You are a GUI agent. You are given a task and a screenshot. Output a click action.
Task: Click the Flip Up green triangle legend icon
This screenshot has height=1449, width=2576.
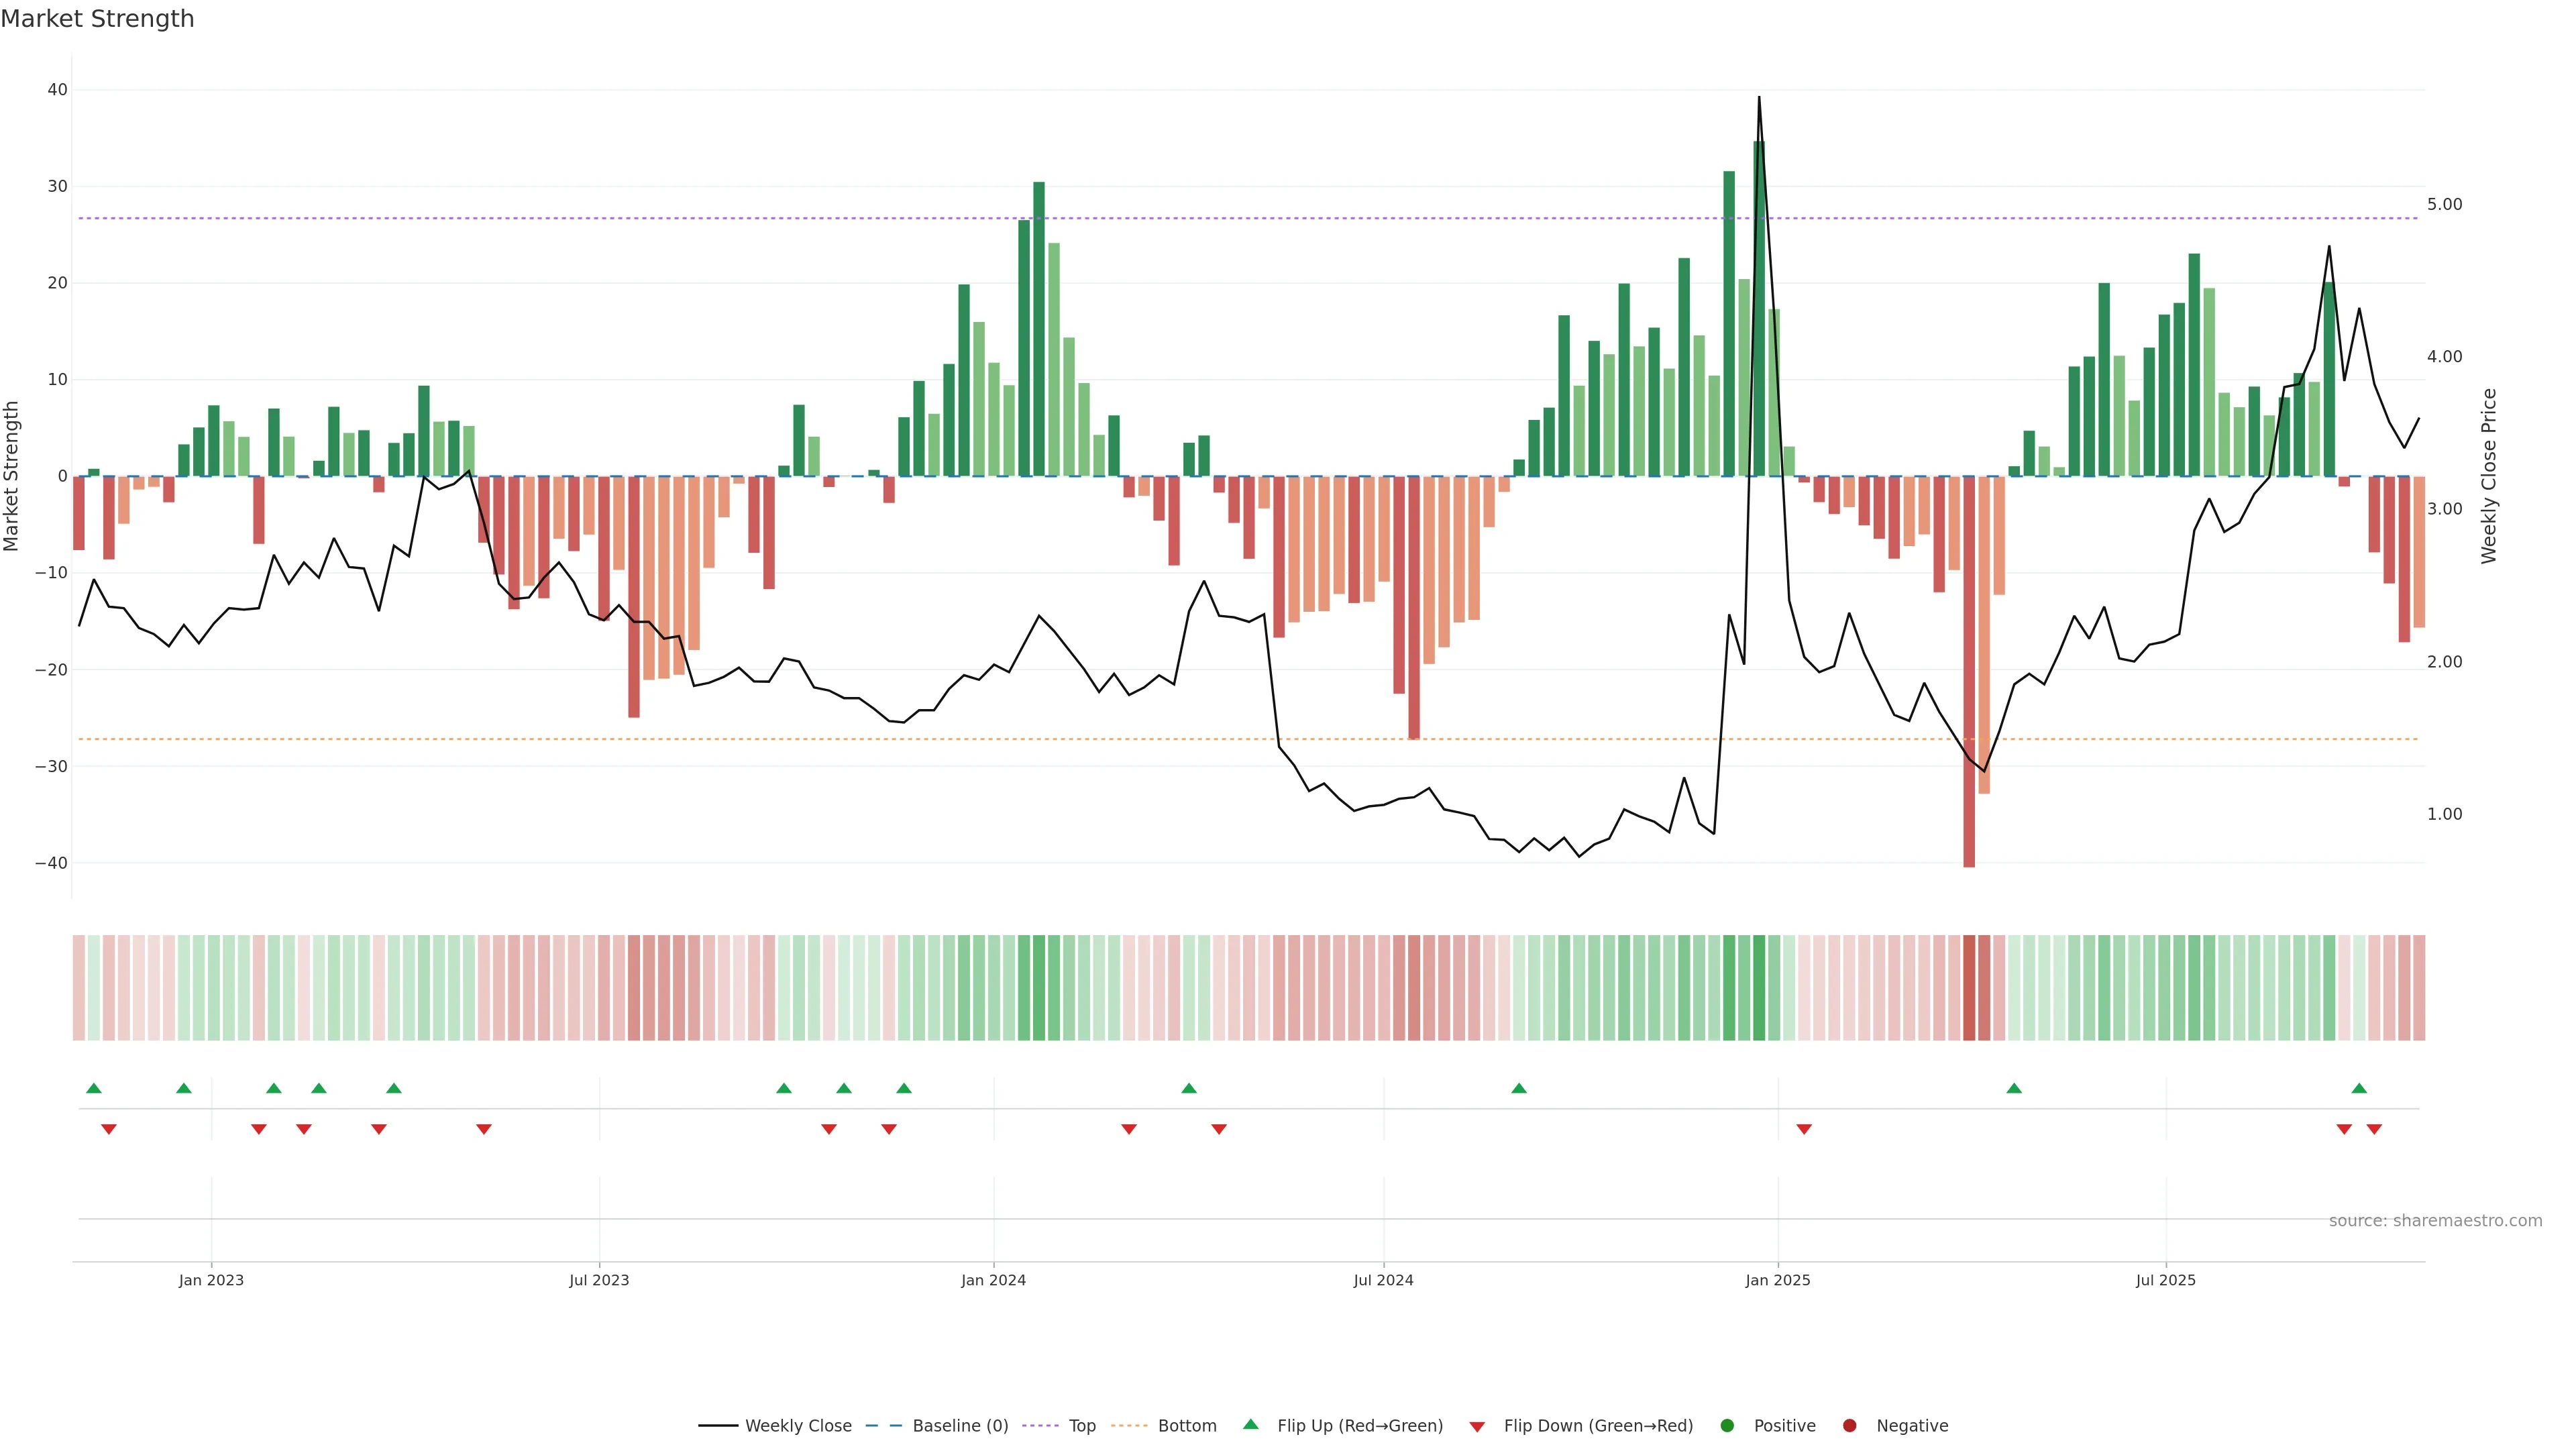click(1250, 1425)
